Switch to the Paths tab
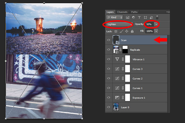The image size is (185, 123). pyautogui.click(x=134, y=12)
